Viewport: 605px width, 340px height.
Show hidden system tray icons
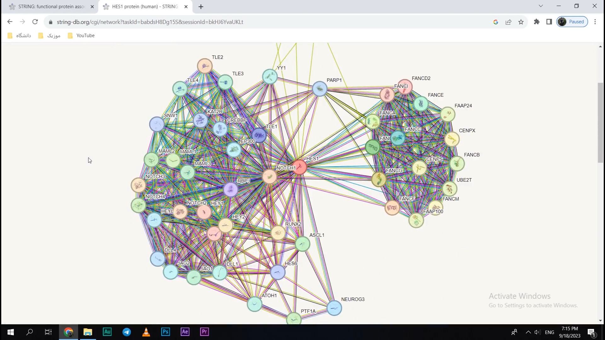tap(528, 332)
